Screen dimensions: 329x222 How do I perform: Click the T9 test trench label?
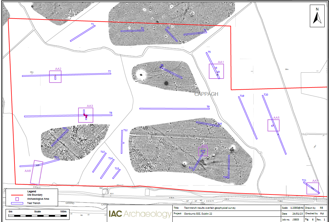[208, 107]
